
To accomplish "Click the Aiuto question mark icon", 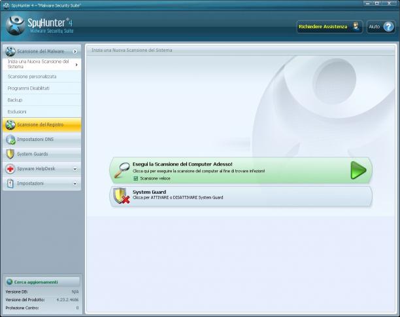I will tap(388, 27).
